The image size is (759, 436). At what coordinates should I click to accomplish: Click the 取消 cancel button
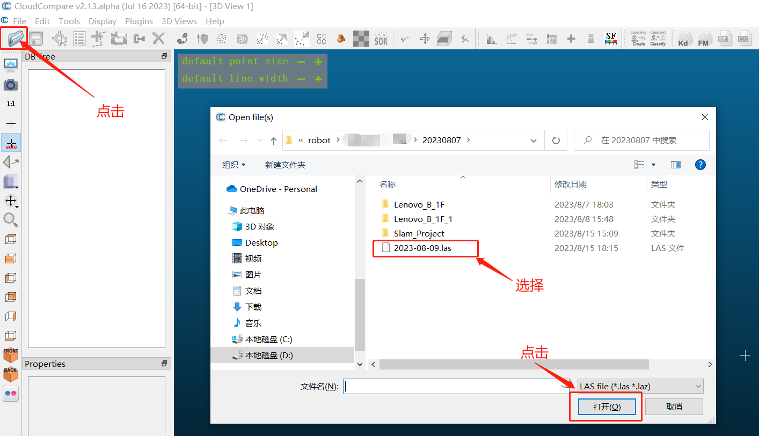tap(674, 407)
